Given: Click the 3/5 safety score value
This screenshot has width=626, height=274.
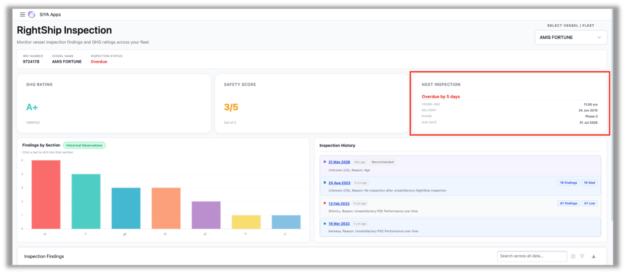Looking at the screenshot, I should (231, 107).
